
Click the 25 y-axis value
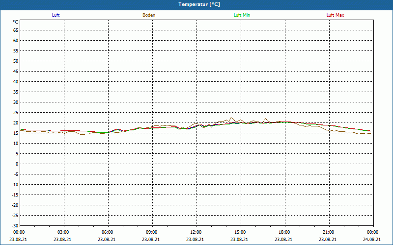coord(16,113)
